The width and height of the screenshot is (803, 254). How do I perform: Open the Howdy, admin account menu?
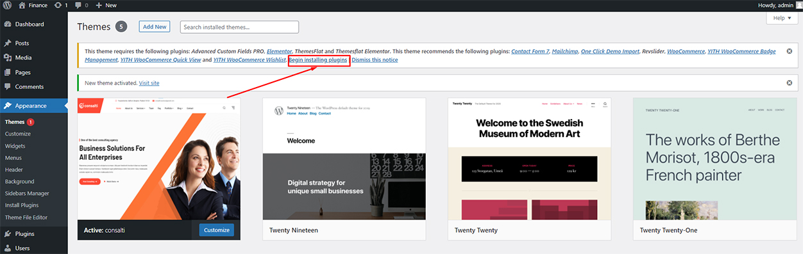pyautogui.click(x=779, y=5)
